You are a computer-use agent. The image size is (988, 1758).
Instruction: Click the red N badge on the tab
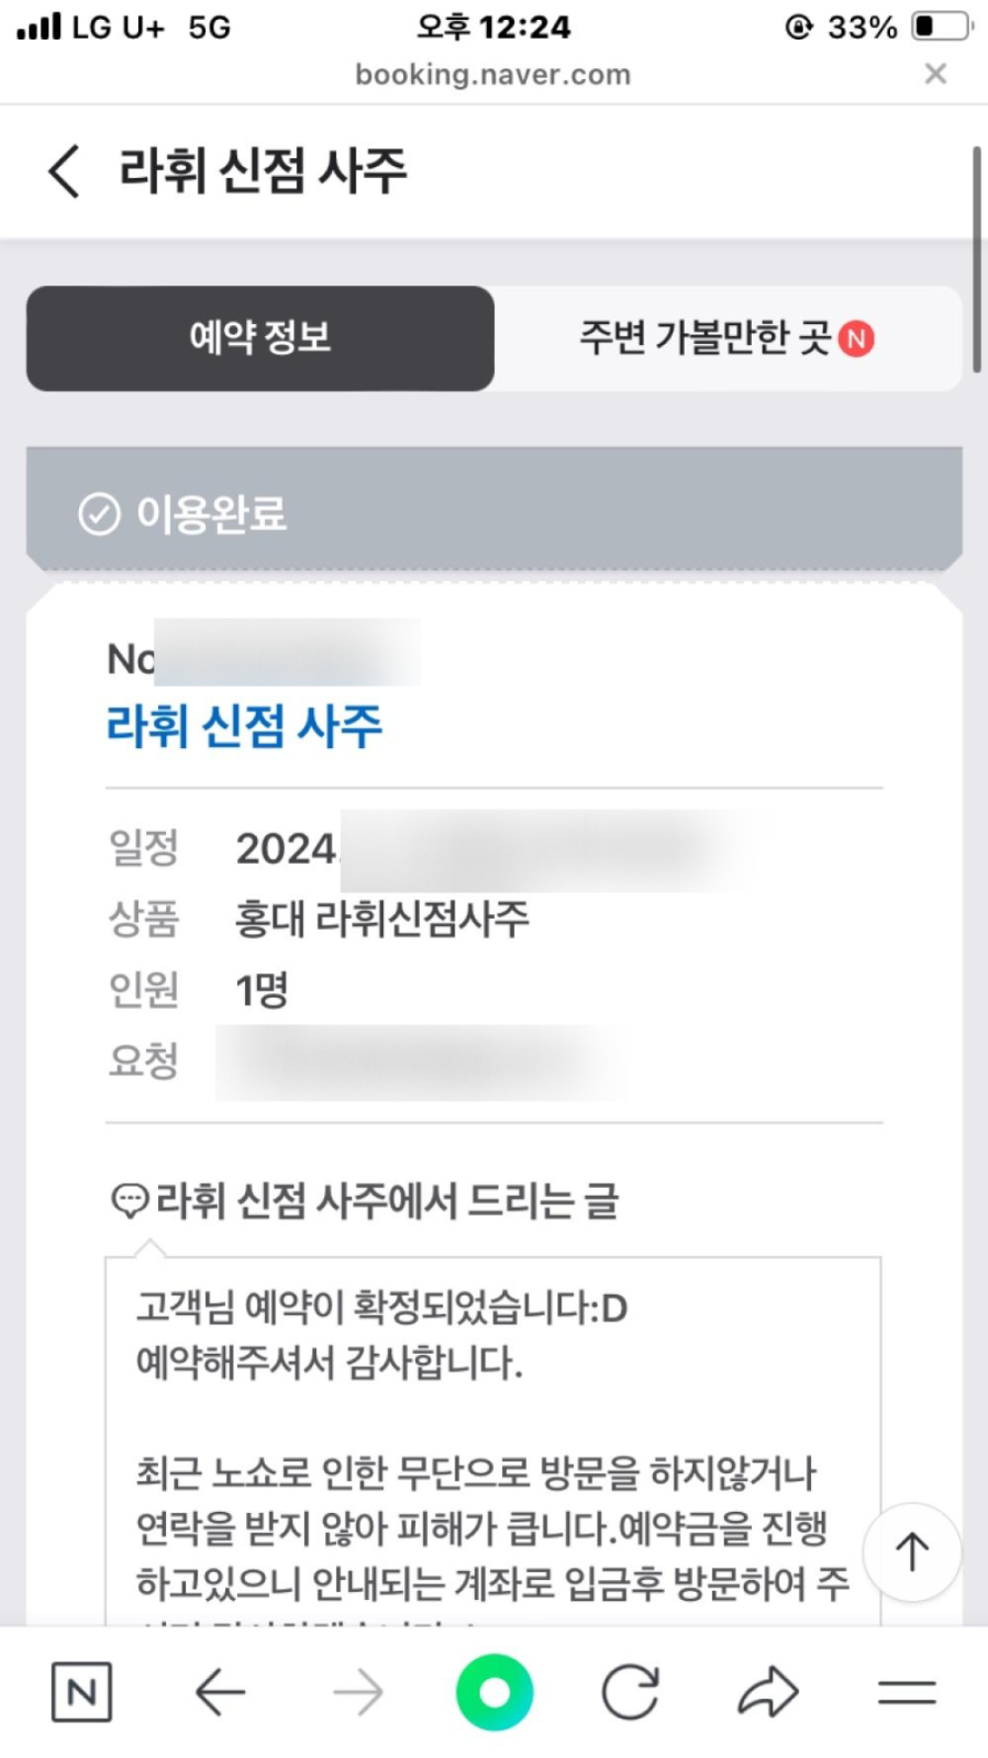click(x=857, y=339)
